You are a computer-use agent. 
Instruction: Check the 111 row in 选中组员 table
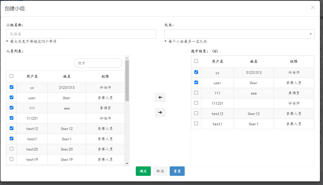[x=196, y=93]
